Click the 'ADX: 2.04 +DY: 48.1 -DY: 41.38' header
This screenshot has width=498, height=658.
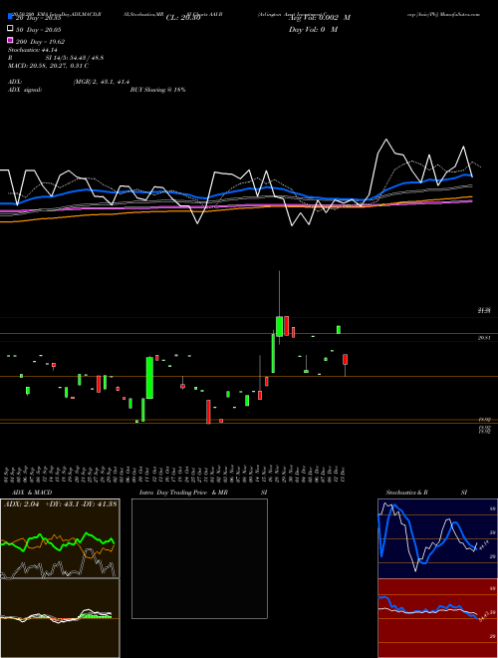tap(61, 504)
